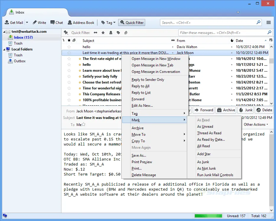Choose Print Preview from context menu
The width and height of the screenshot is (276, 221).
click(x=142, y=162)
